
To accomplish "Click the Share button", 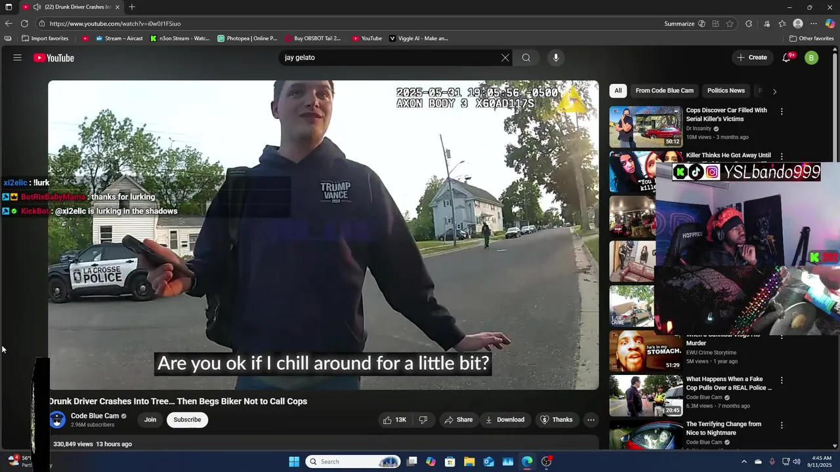I will (x=458, y=420).
